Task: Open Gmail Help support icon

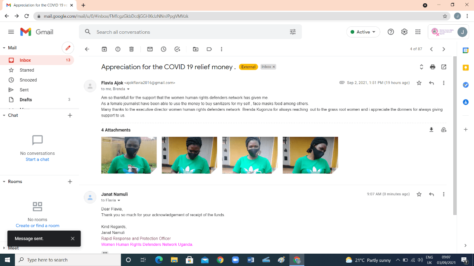Action: click(x=391, y=32)
